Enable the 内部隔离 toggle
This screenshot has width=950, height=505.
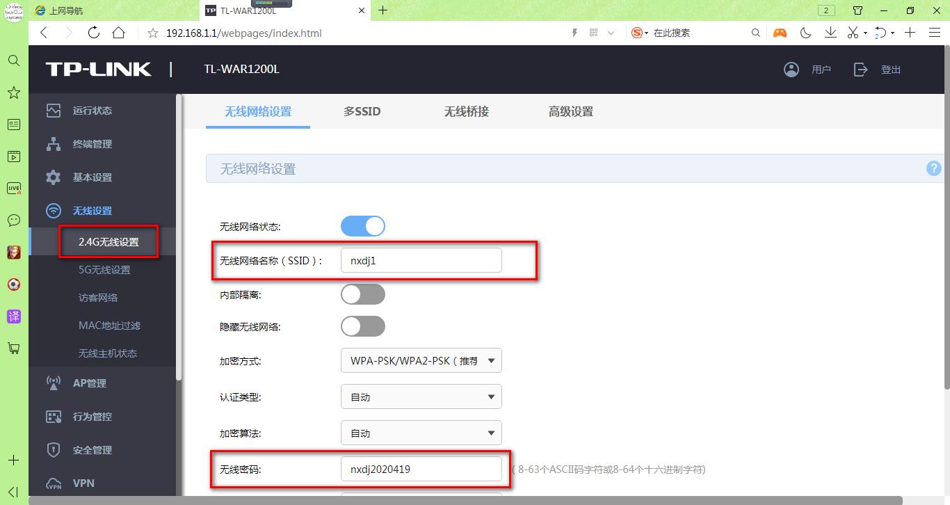click(362, 294)
